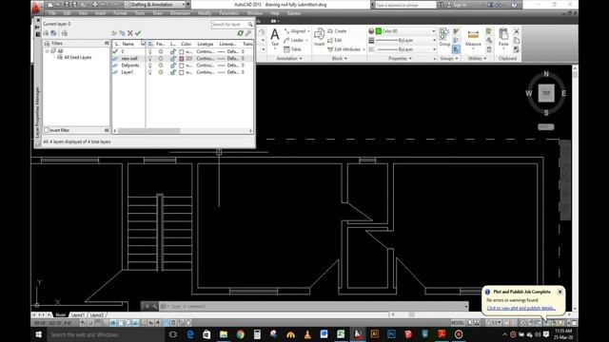
Task: Click the Edit block tool
Action: pos(335,40)
